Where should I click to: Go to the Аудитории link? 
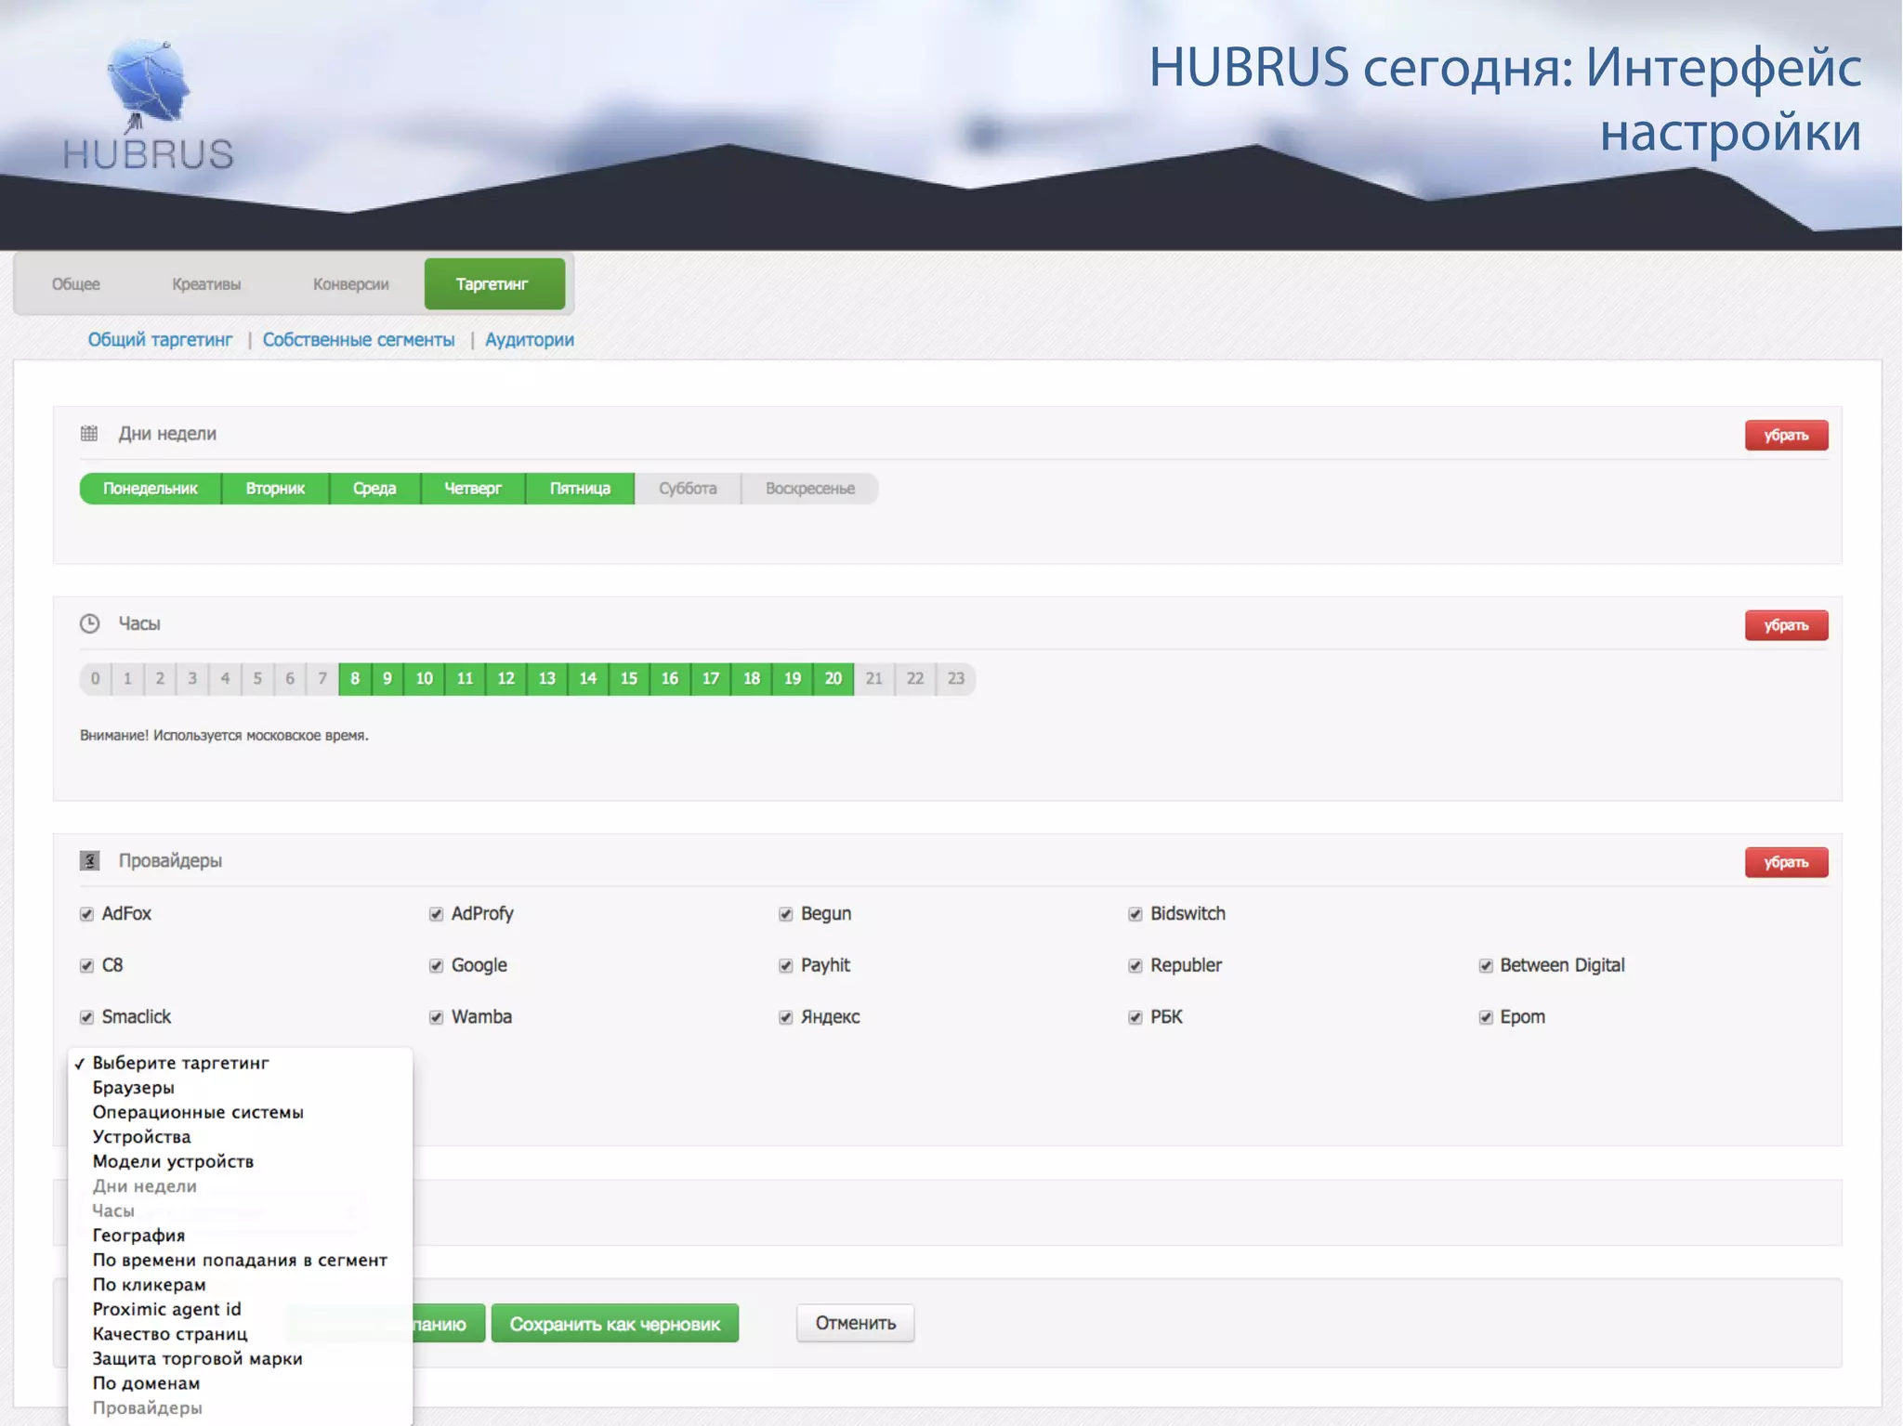click(530, 340)
